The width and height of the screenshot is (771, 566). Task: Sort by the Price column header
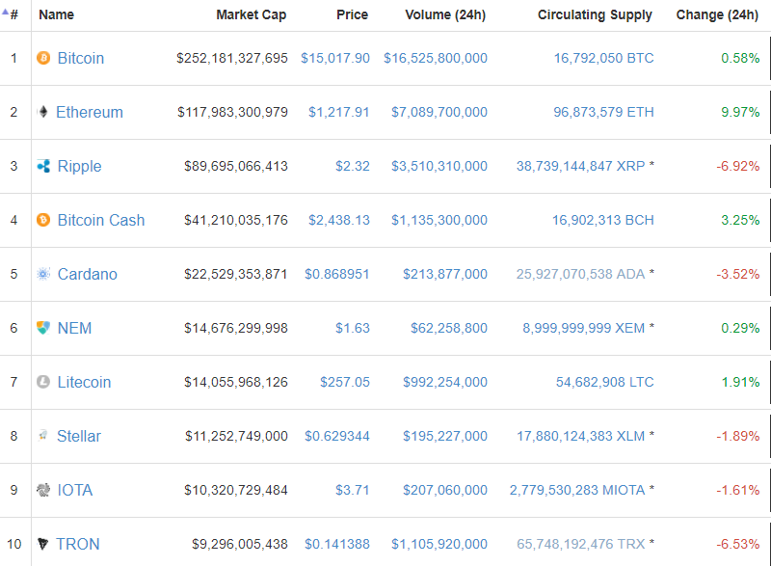[352, 14]
